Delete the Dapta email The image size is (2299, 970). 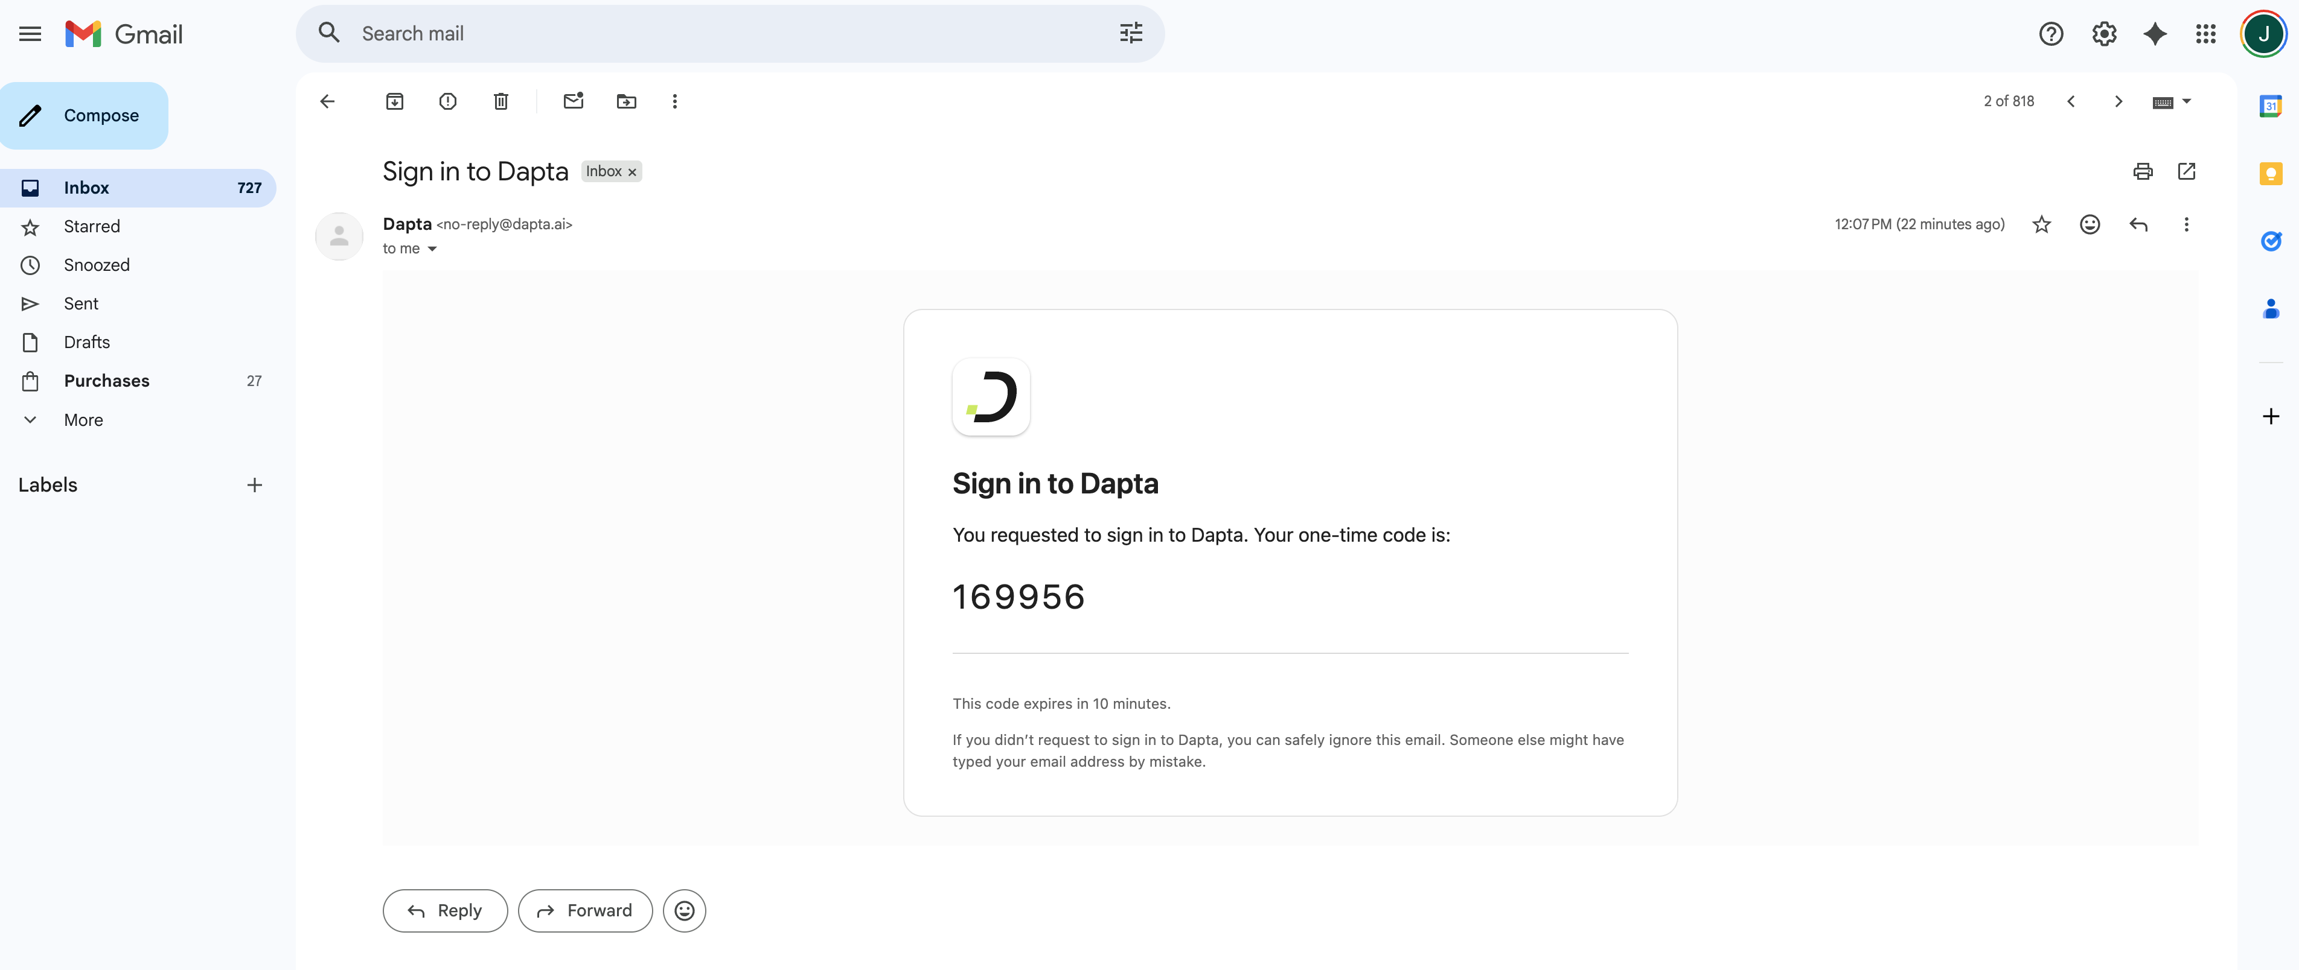point(502,101)
